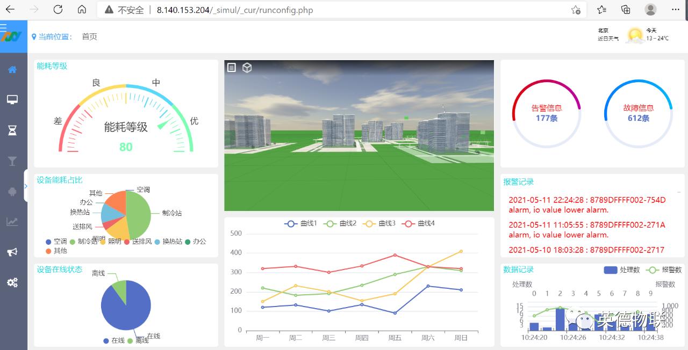Image resolution: width=688 pixels, height=350 pixels.
Task: Click the 3D cube icon on scene view
Action: point(247,68)
